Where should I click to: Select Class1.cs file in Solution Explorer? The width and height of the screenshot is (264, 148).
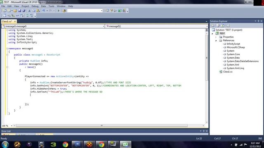click(x=228, y=72)
